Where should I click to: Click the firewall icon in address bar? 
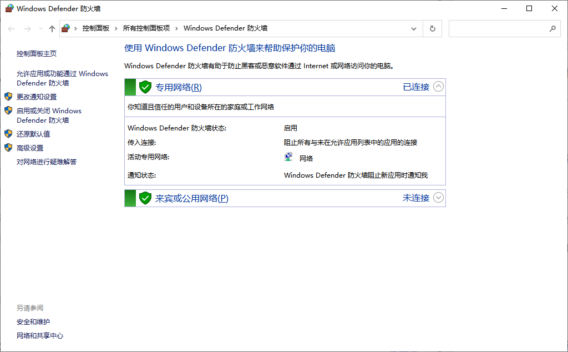pyautogui.click(x=66, y=28)
